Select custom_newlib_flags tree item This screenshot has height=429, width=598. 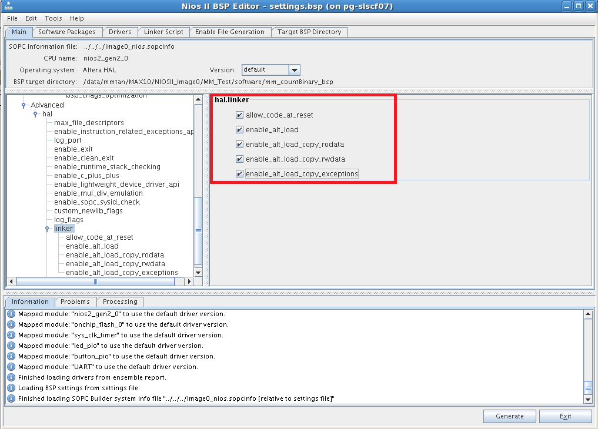coord(88,211)
